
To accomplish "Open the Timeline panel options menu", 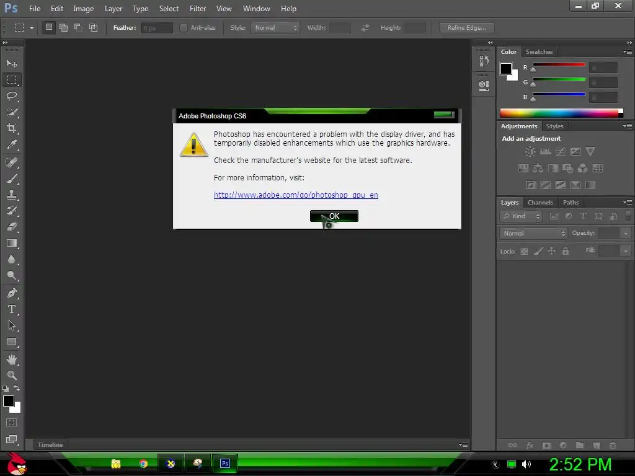I will [x=463, y=444].
